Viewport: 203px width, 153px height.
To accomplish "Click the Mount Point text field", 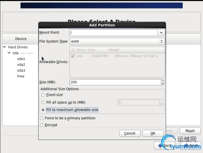I will pyautogui.click(x=114, y=32).
